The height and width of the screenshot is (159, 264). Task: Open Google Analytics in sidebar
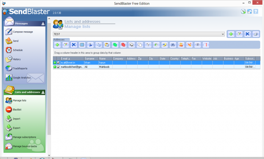coord(22,78)
